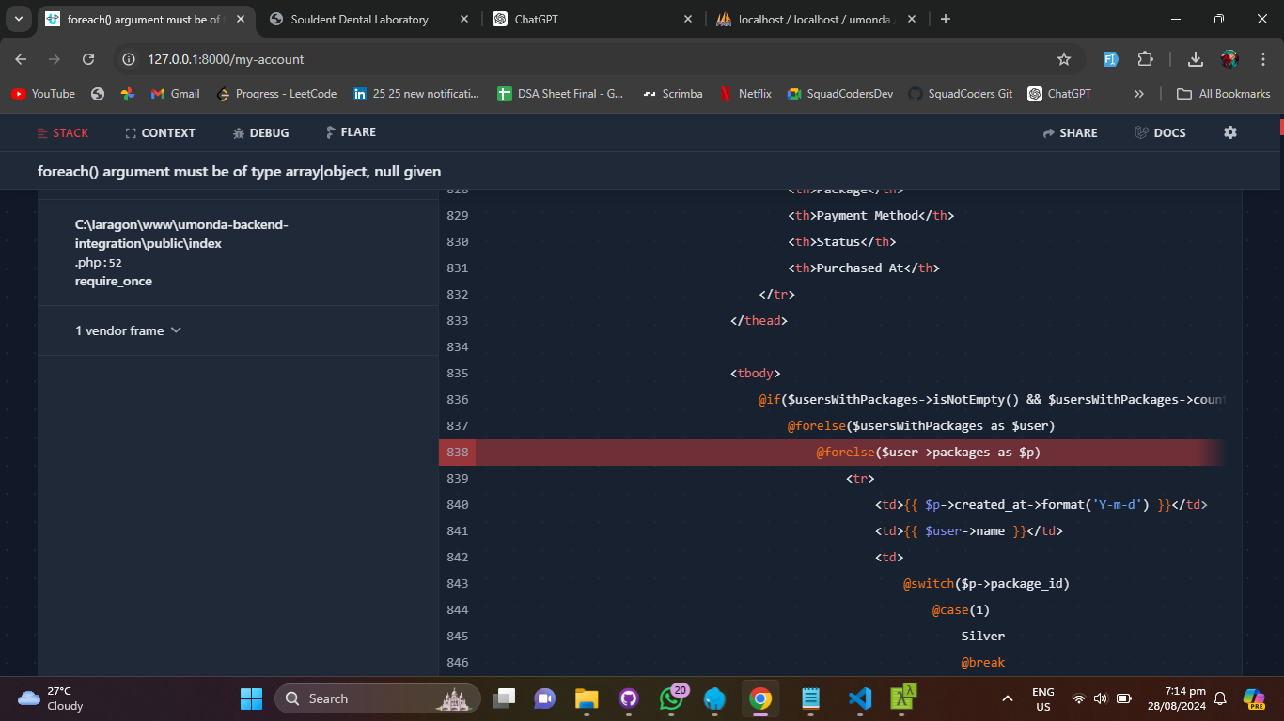
Task: Show hidden system tray icons
Action: pyautogui.click(x=1008, y=698)
